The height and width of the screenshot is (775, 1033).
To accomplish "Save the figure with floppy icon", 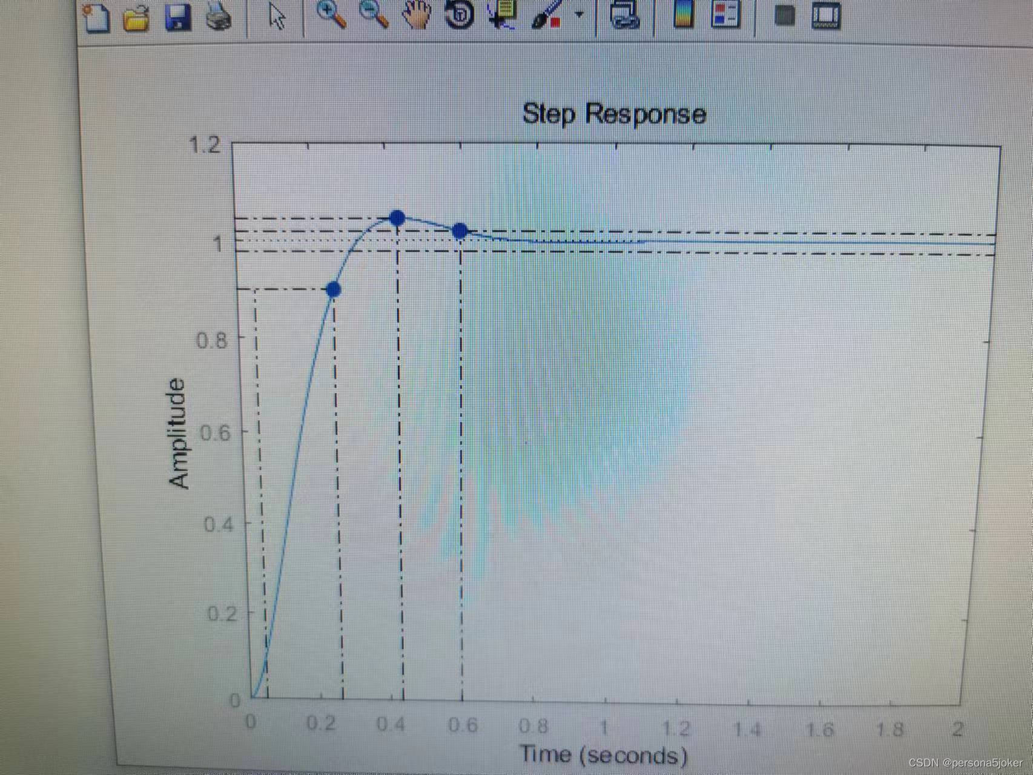I will [x=178, y=17].
